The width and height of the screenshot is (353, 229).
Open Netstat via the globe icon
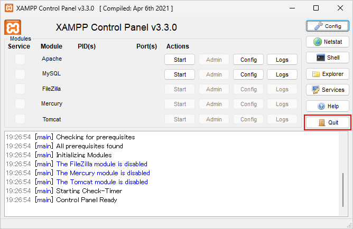318,42
